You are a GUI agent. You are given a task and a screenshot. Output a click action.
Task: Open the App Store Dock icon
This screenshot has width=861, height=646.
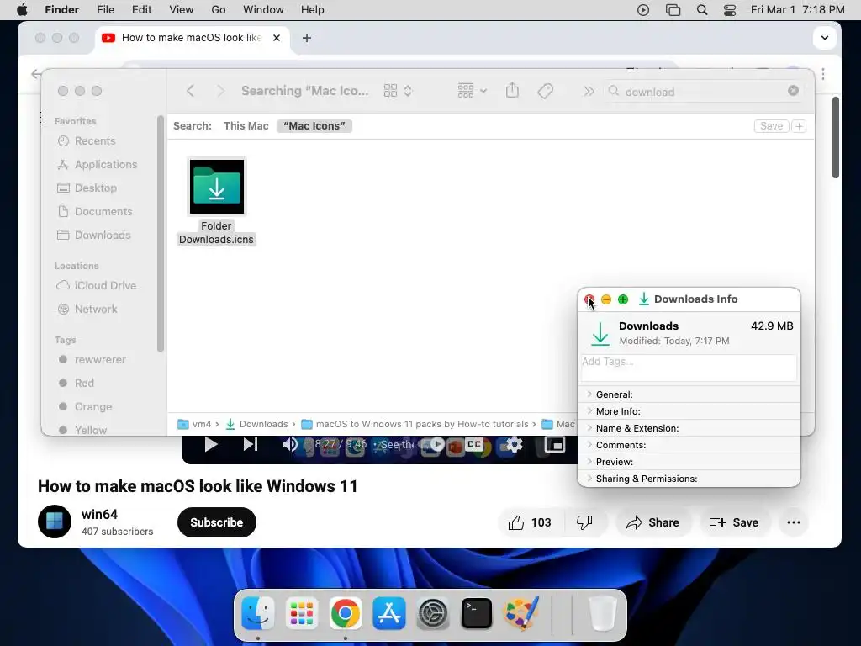[x=388, y=613]
